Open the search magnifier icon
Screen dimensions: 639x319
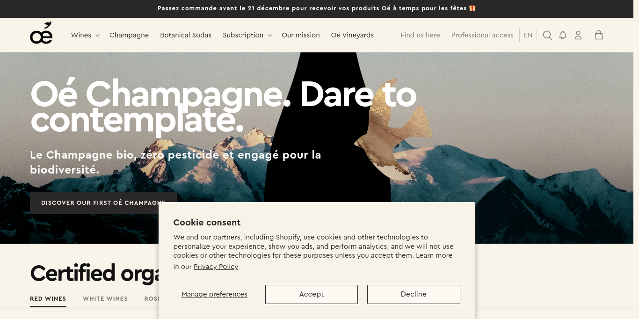[547, 35]
